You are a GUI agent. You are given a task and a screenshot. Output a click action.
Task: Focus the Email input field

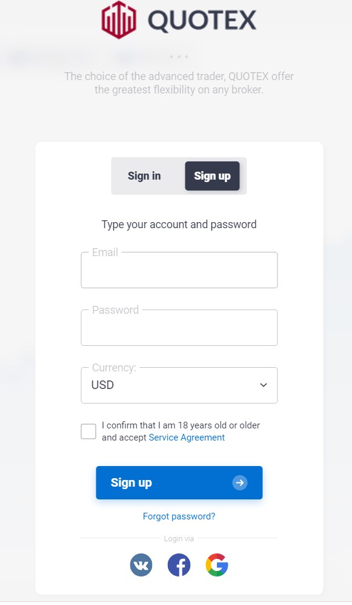tap(179, 269)
